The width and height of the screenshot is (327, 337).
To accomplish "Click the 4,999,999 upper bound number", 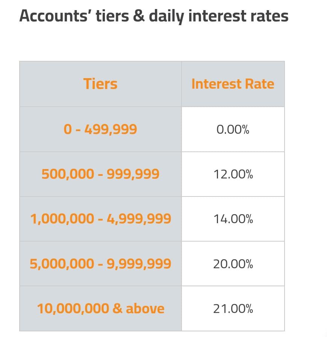I will click(x=139, y=219).
